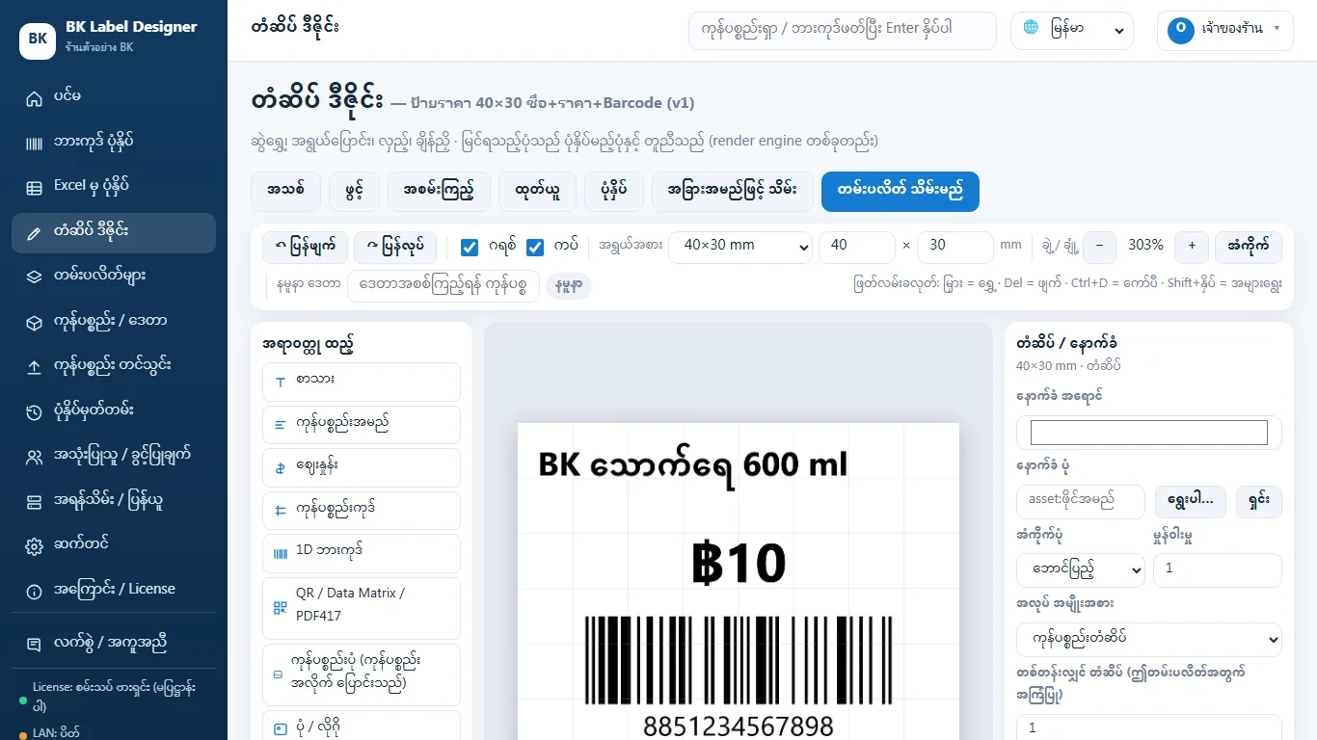Click the background color swatch
Viewport: 1317px width, 740px height.
coord(1149,433)
